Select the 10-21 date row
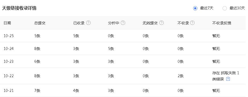Screen dimensions: 248x97 click(123, 91)
